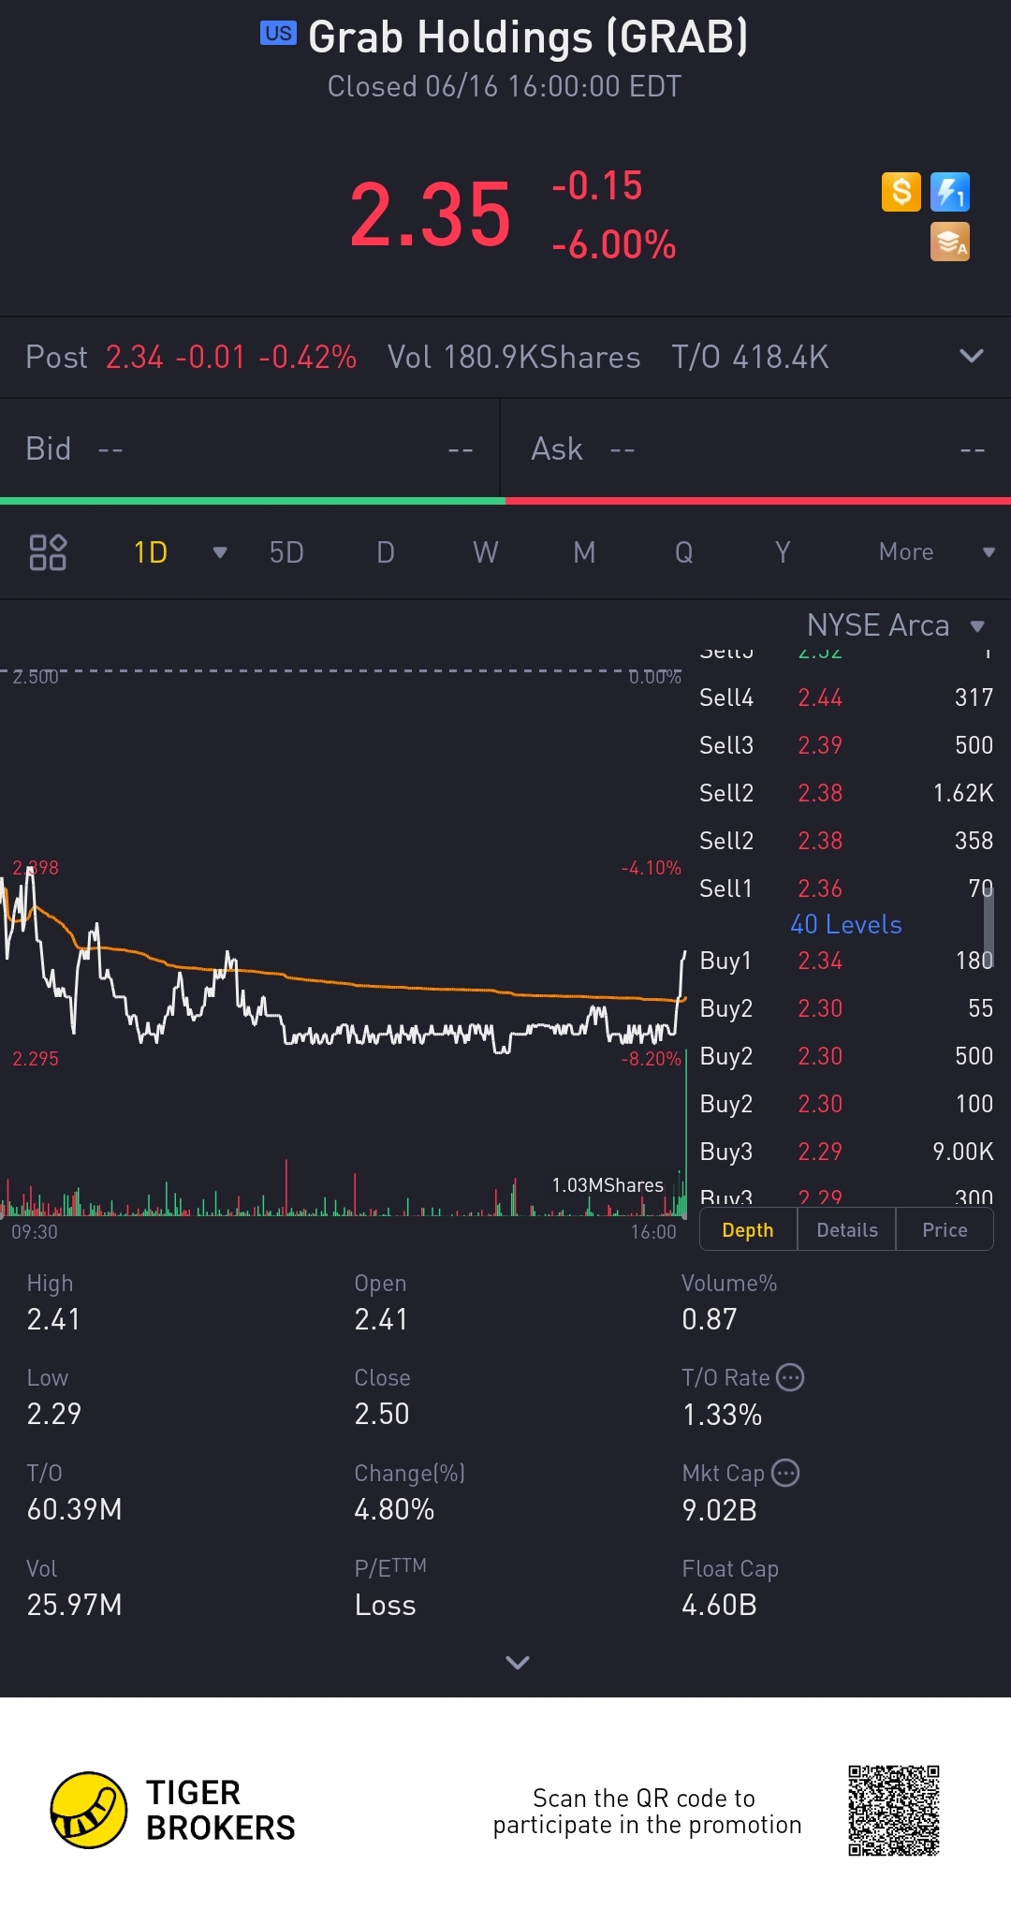Viewport: 1011px width, 1924px height.
Task: Tap the 1.33% turnover rate value
Action: click(x=723, y=1415)
